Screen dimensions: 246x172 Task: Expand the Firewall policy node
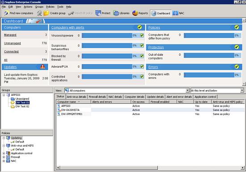[x=4, y=157]
